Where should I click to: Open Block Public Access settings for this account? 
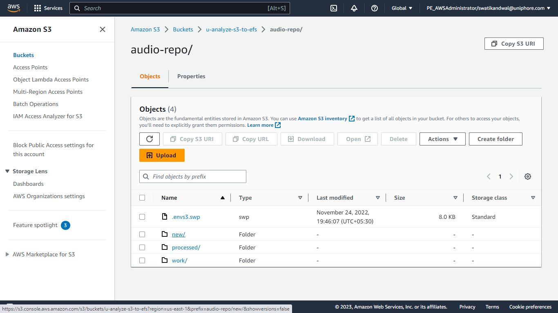pos(54,150)
